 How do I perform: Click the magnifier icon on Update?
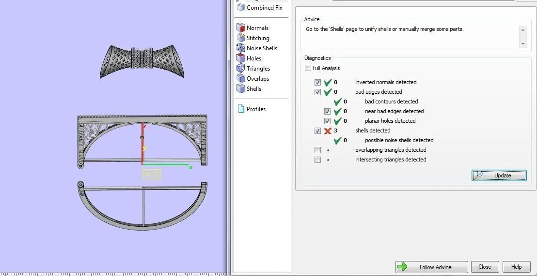(478, 175)
